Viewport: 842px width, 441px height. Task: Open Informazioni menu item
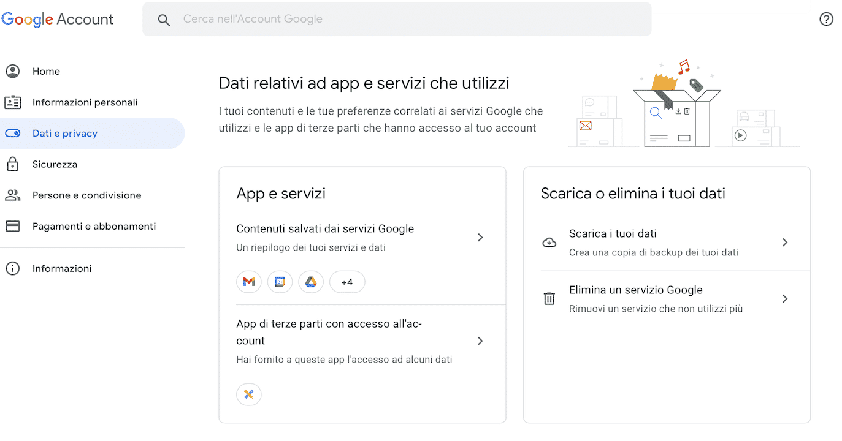[92, 268]
